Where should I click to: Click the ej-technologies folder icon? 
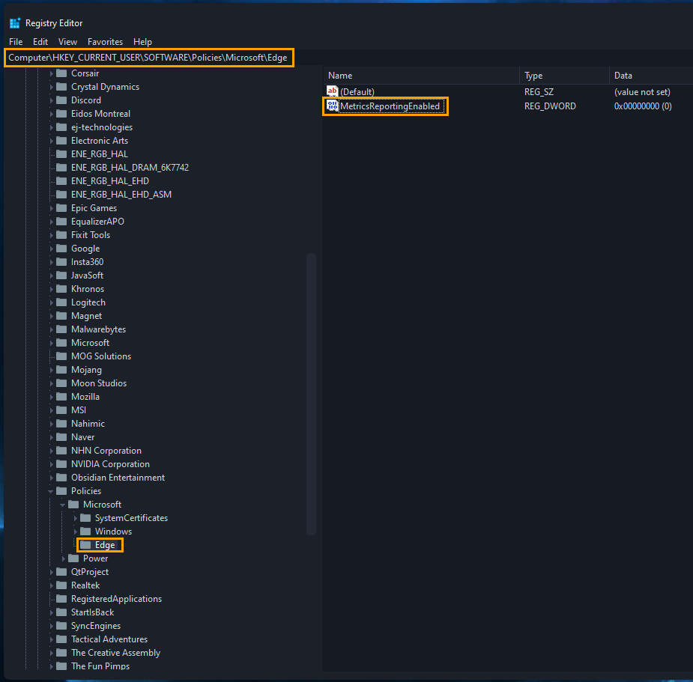61,127
